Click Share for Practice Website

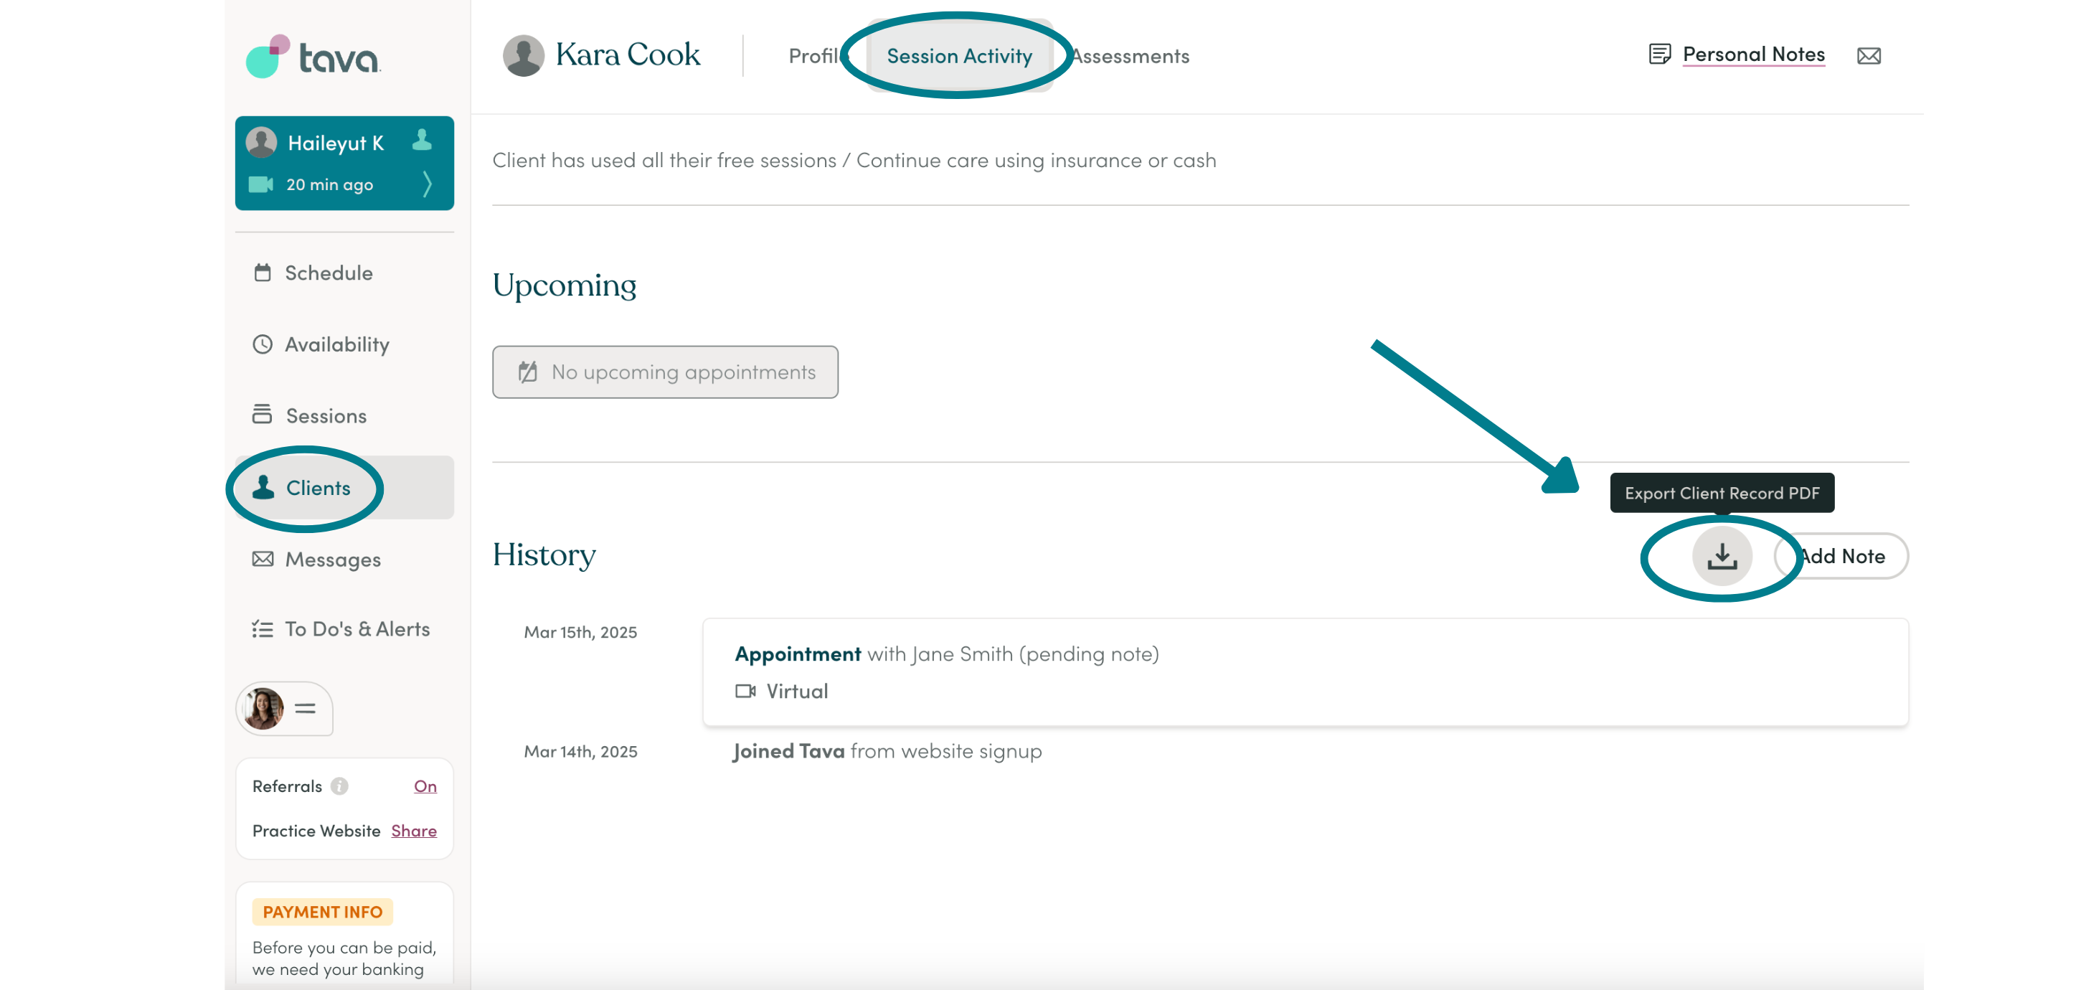coord(414,831)
